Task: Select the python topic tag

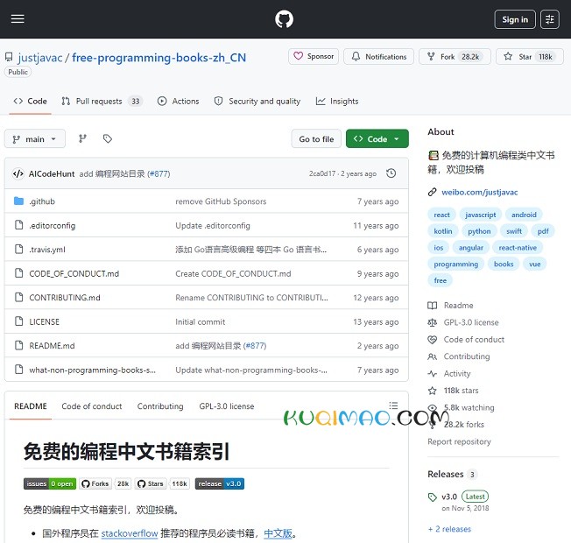Action: coord(479,231)
